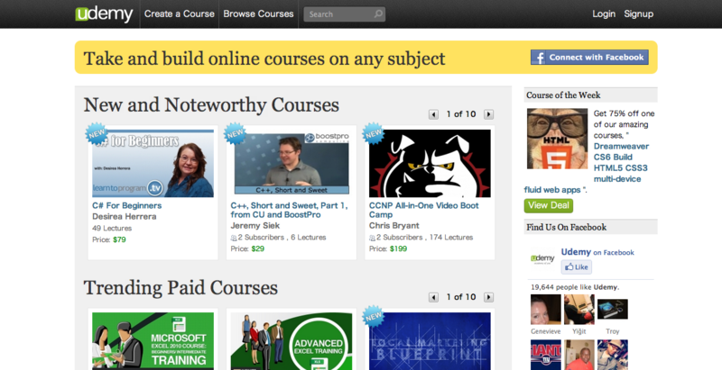Open CCNP All-in-One Video Boot Camp link
Screen dimensions: 722x370
coord(424,211)
